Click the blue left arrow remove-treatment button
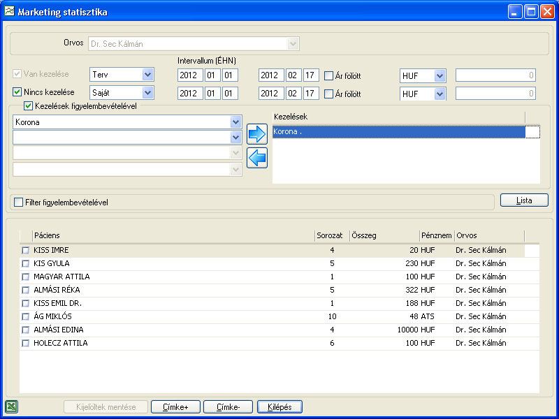This screenshot has width=559, height=419. [x=257, y=158]
